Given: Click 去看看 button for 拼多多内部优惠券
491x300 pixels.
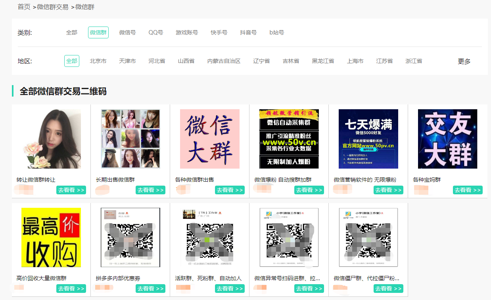Looking at the screenshot, I should click(x=151, y=289).
